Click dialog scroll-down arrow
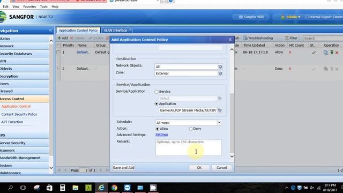The width and height of the screenshot is (343, 193). [232, 156]
